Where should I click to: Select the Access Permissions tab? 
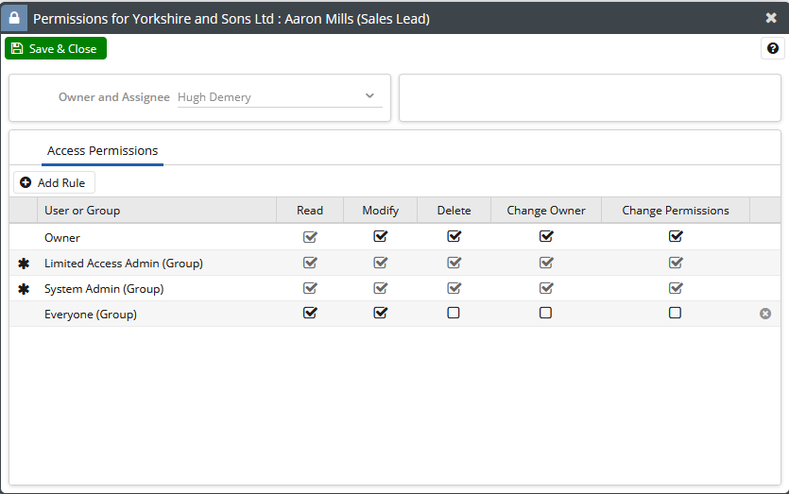point(102,151)
